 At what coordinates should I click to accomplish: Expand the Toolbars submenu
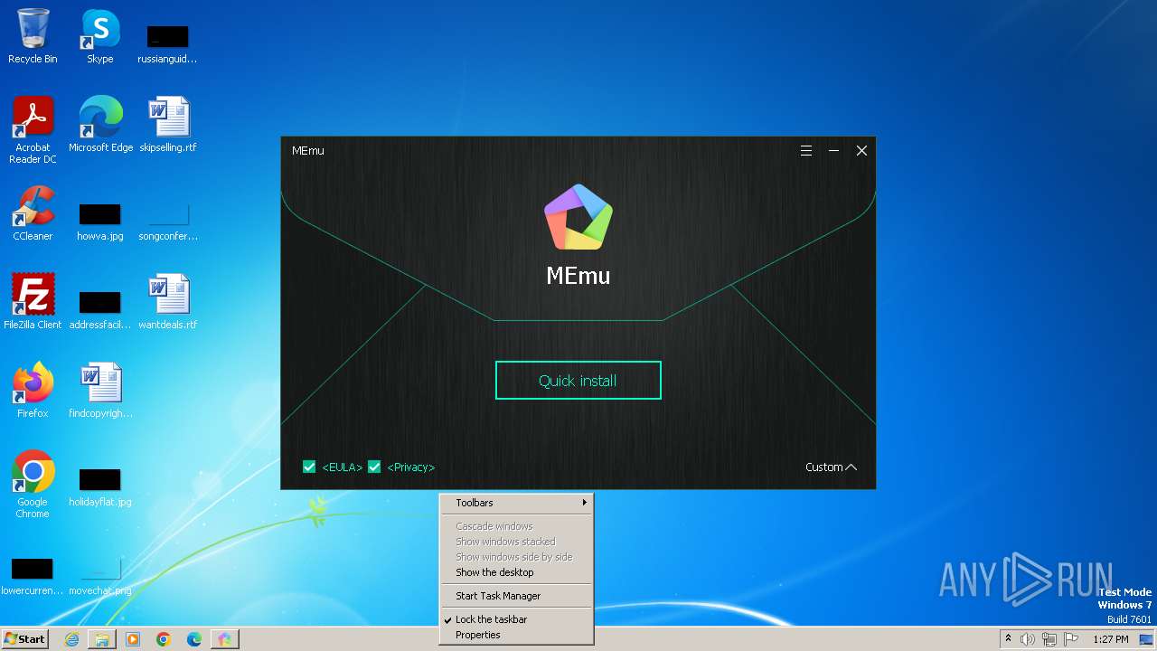(x=516, y=503)
